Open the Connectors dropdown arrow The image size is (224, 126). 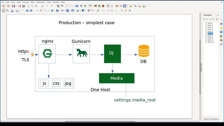[x=49, y=10]
